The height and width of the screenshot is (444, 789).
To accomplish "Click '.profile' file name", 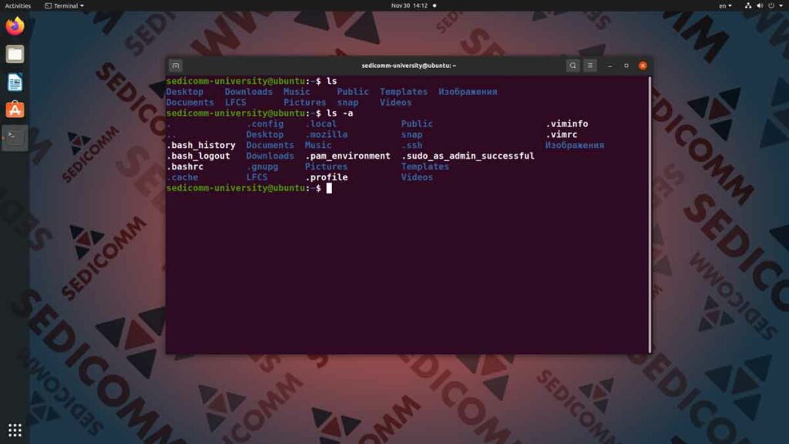I will tap(326, 177).
